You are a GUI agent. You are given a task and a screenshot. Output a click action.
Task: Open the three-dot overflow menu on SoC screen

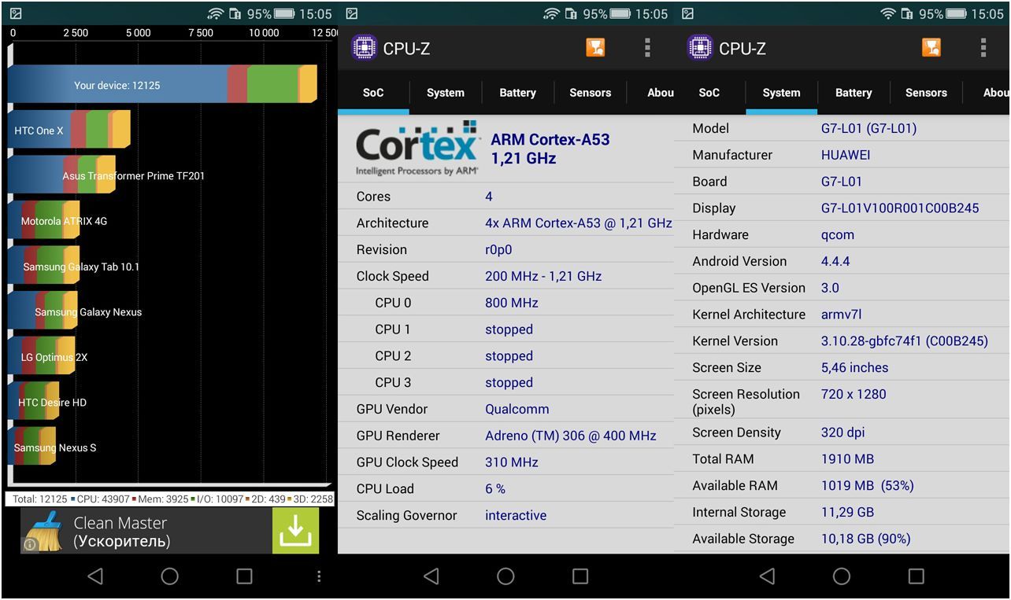647,48
